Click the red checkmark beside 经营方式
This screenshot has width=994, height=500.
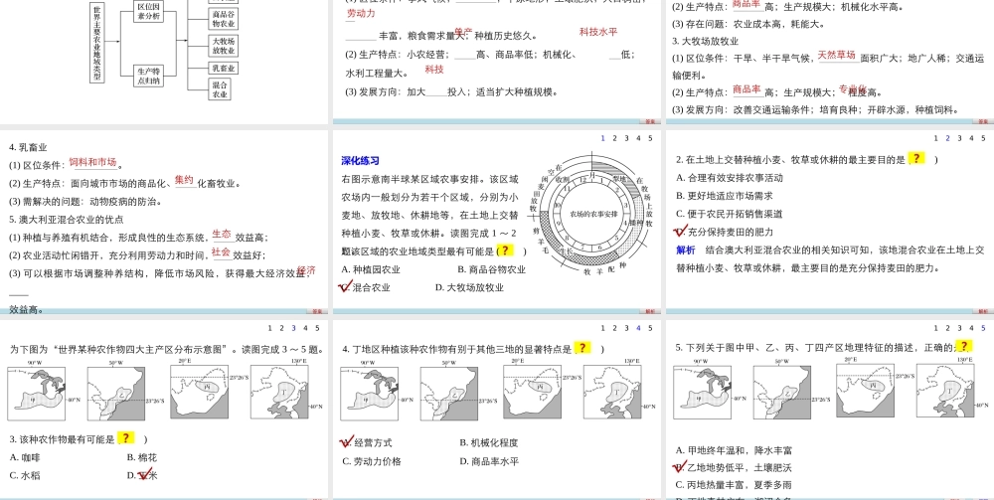tap(347, 441)
